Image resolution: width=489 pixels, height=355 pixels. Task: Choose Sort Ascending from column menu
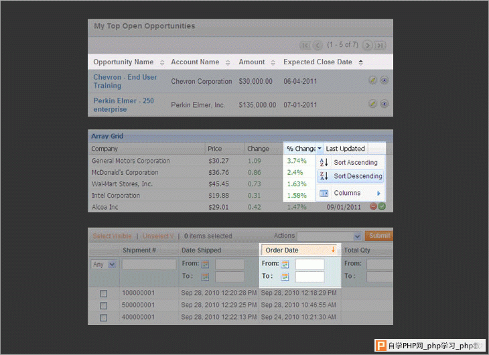[x=351, y=162]
